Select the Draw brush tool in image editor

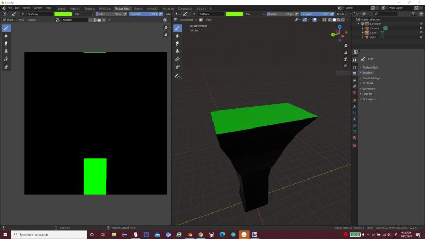click(x=6, y=28)
